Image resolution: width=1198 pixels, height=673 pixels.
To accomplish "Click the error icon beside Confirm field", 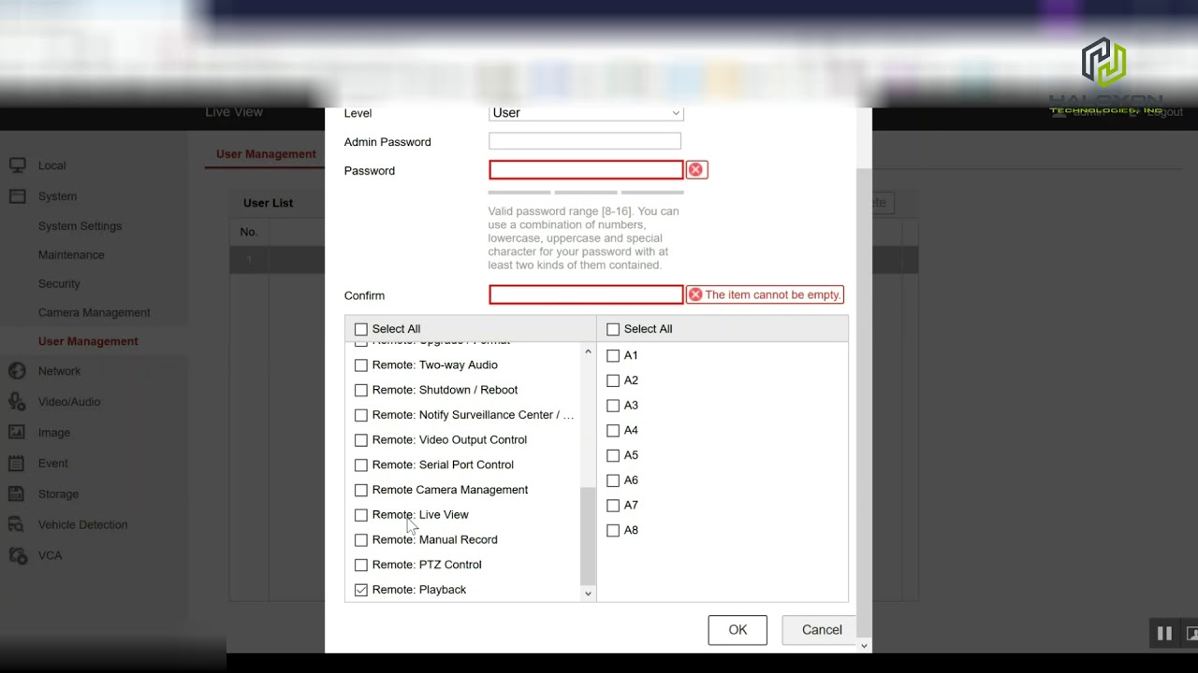I will [x=695, y=294].
